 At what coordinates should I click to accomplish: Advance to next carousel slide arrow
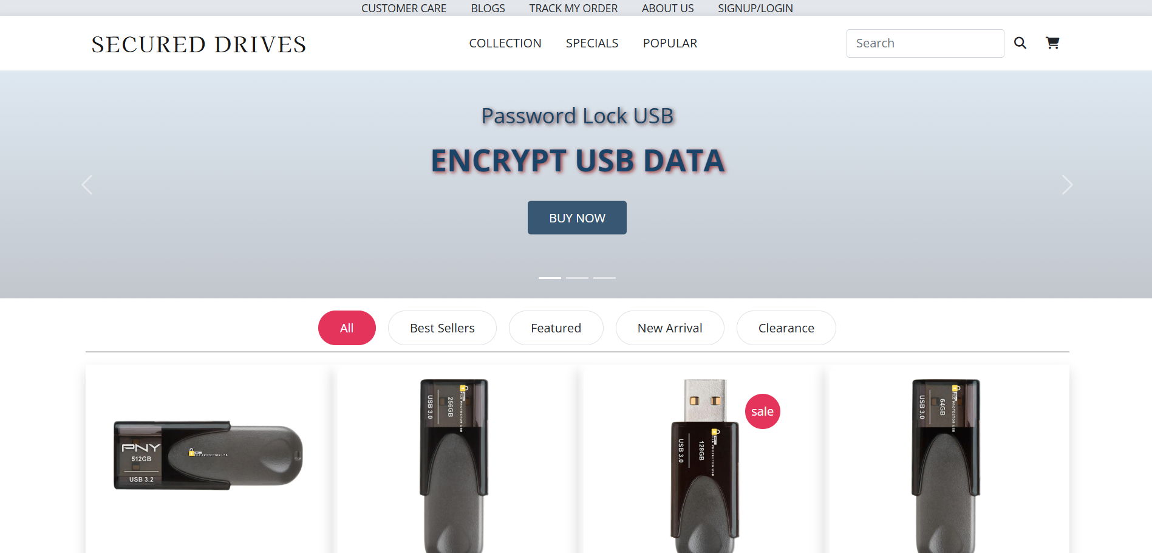1067,185
